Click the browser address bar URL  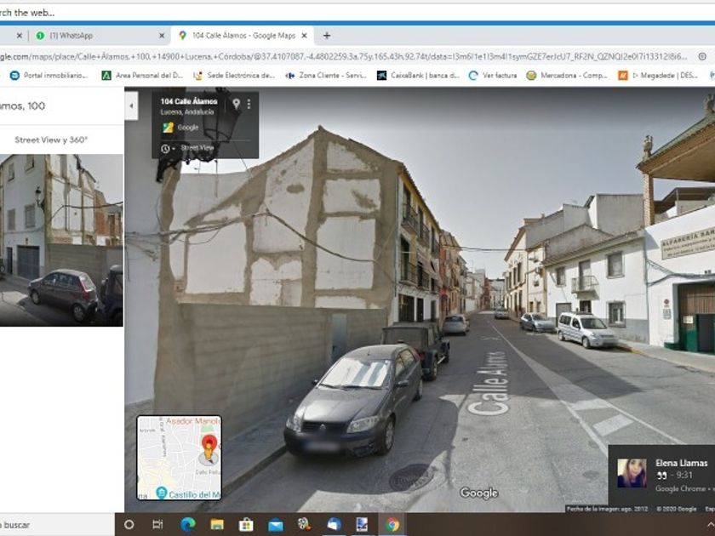tap(340, 56)
